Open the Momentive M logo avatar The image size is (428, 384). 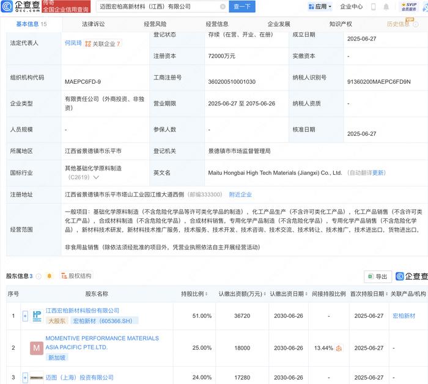click(x=37, y=348)
